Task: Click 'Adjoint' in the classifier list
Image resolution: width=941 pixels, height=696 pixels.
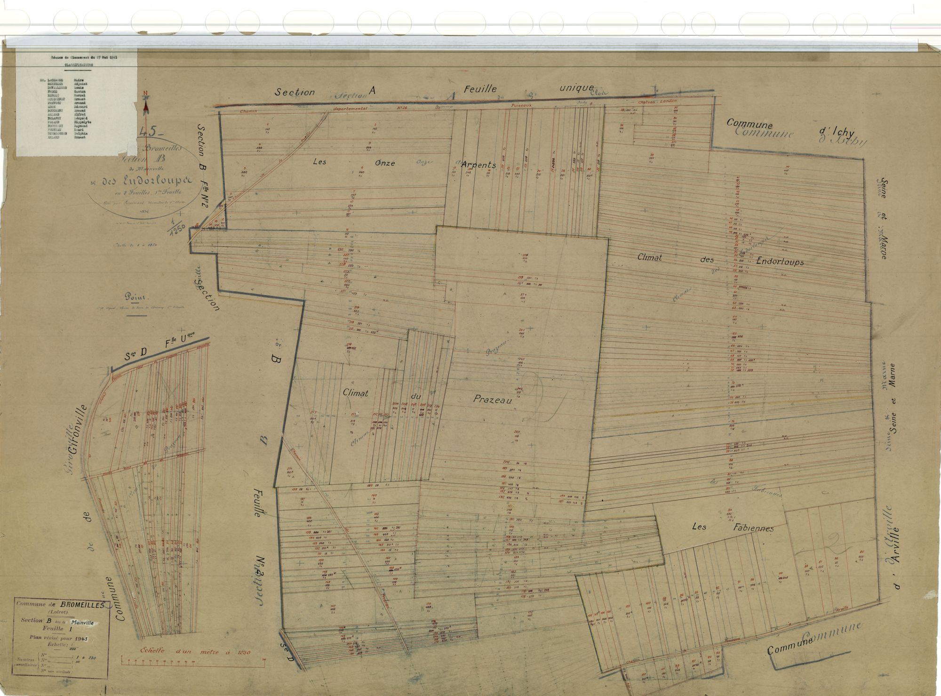Action: [81, 84]
